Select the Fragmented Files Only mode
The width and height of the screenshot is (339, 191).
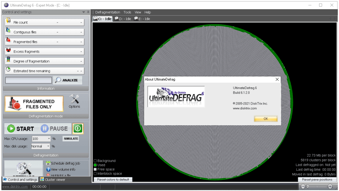(x=34, y=104)
